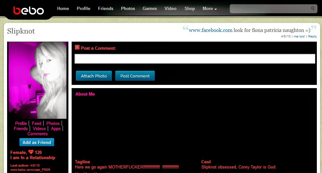Viewport: 322px width, 173px height.
Task: Click 'Slipknot obsessed, Corey Taylor is God.' text
Action: 239,167
